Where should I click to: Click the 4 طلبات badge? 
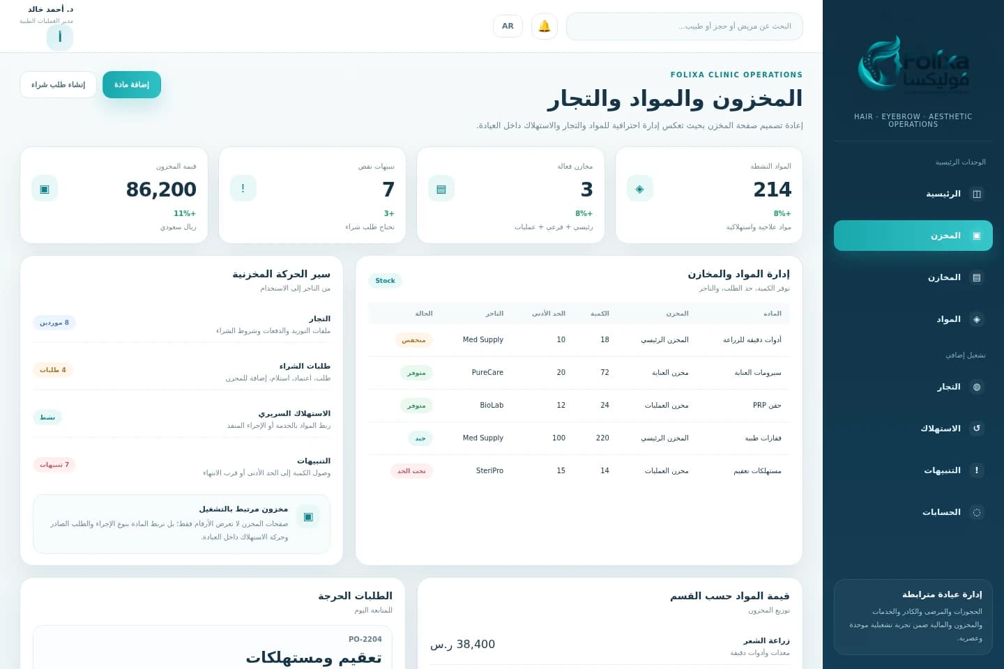pos(53,370)
